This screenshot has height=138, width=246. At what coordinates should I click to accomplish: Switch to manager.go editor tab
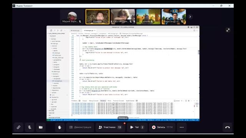click(89, 31)
